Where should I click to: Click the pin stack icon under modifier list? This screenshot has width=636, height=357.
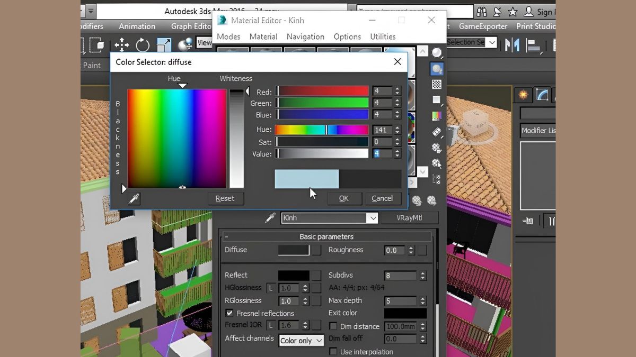pos(527,221)
